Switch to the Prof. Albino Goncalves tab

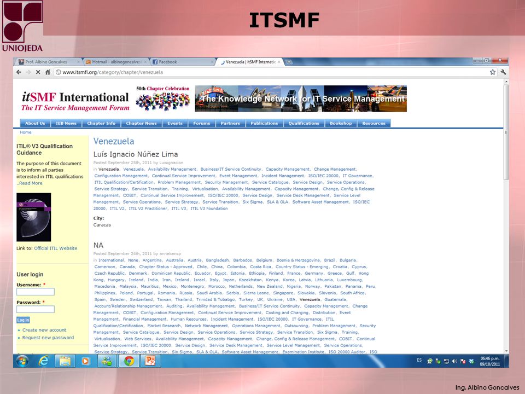(49, 62)
